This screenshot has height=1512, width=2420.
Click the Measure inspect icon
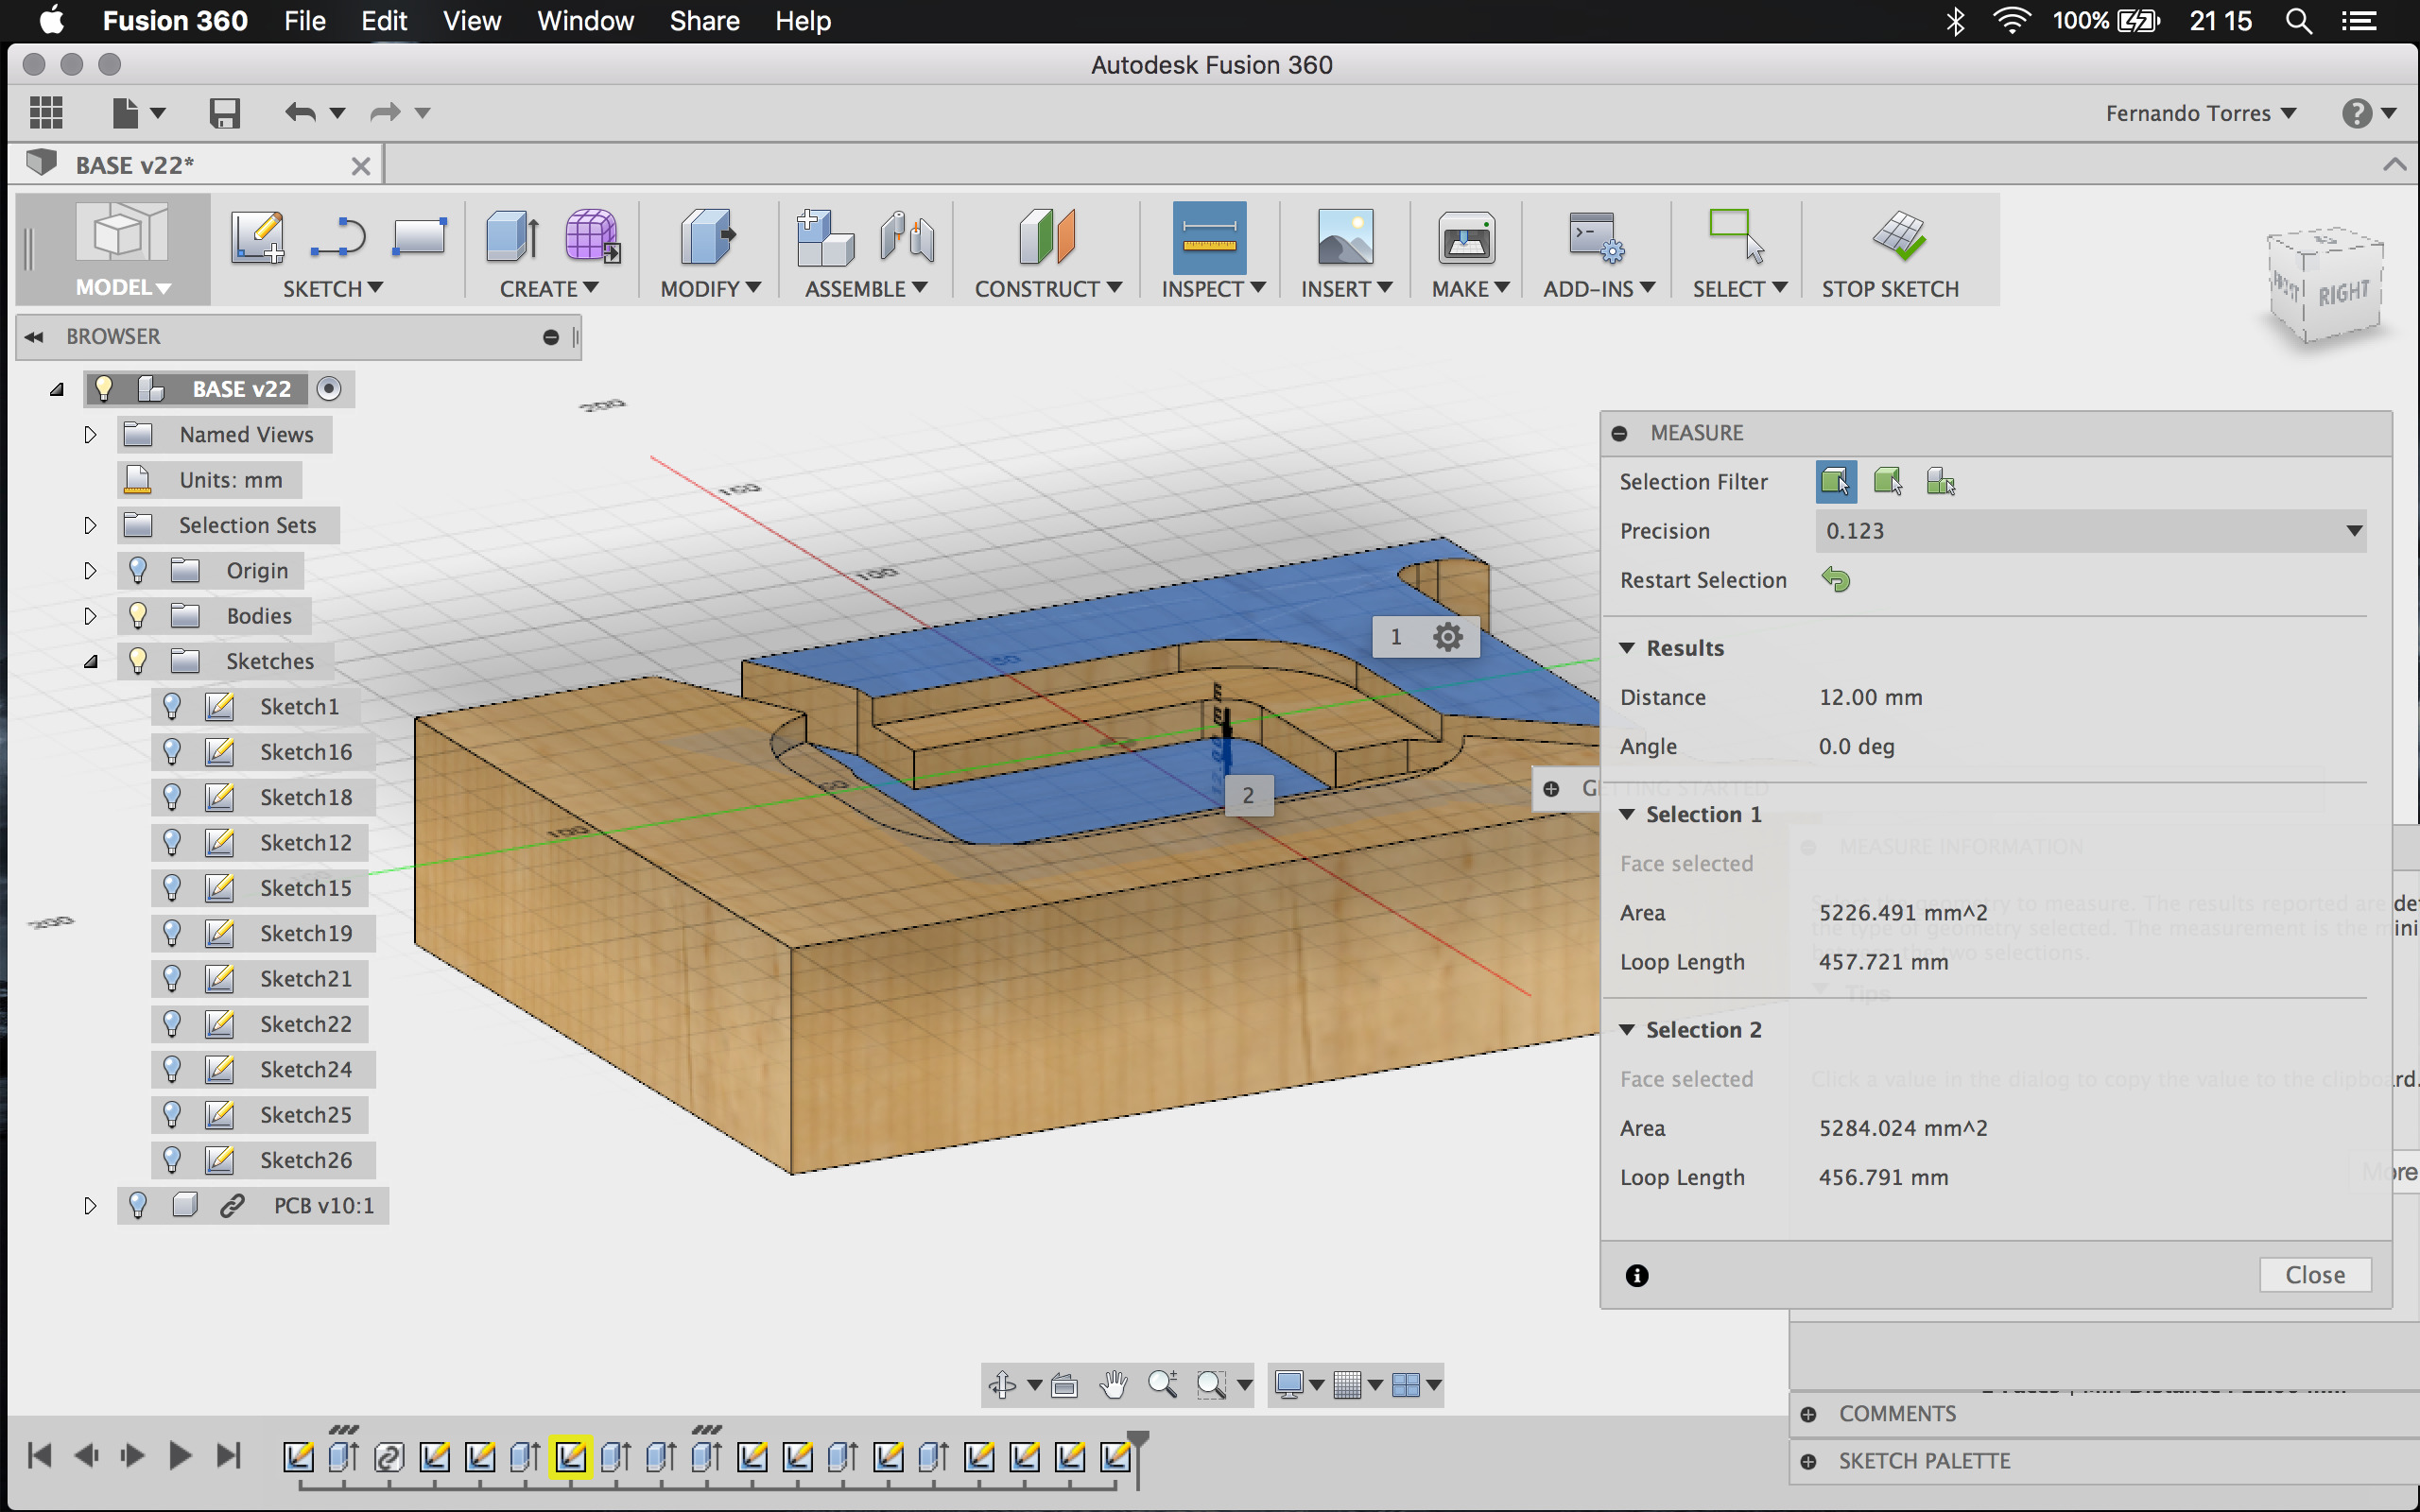[x=1209, y=237]
